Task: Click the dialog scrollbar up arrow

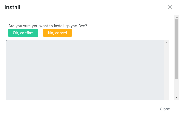Action: point(177,17)
